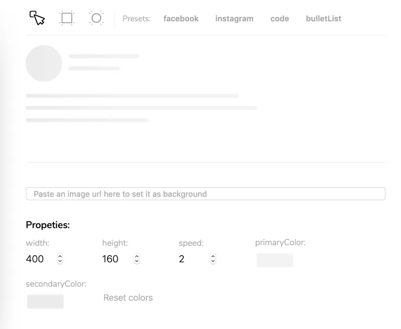Decrease height using its stepper arrows
Screen dimensions: 401x329
pos(136,260)
